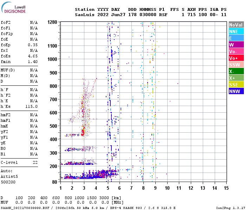
Task: Select the NoVal legend swatch
Action: 236,25
